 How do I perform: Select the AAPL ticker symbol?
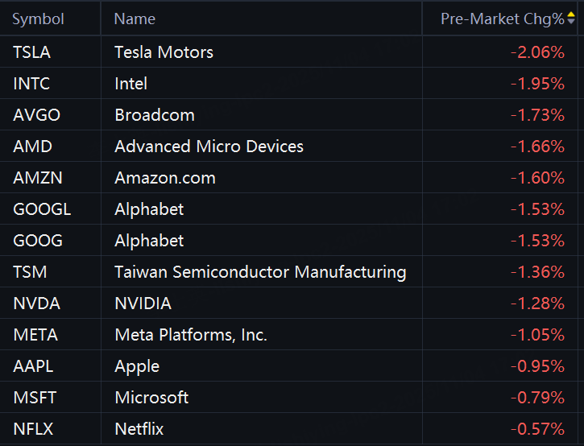click(x=33, y=366)
